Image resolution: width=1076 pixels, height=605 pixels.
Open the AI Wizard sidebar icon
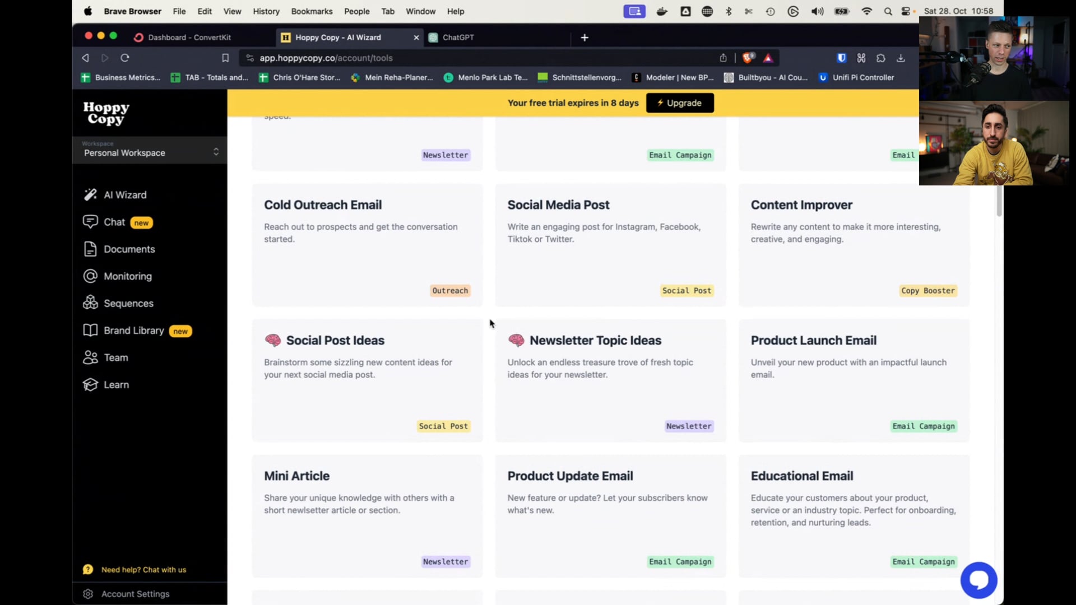90,194
